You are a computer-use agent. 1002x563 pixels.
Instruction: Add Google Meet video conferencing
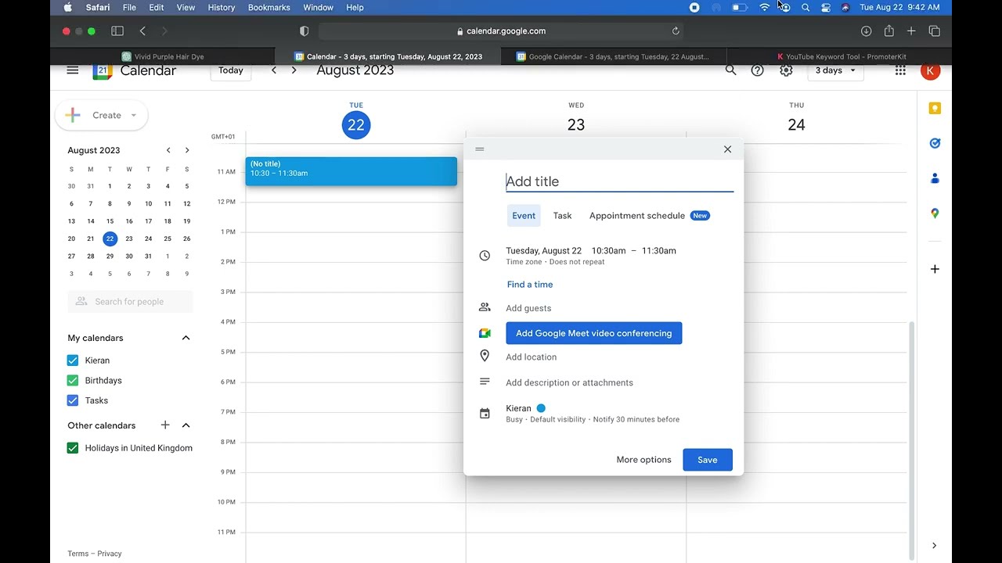pos(594,333)
